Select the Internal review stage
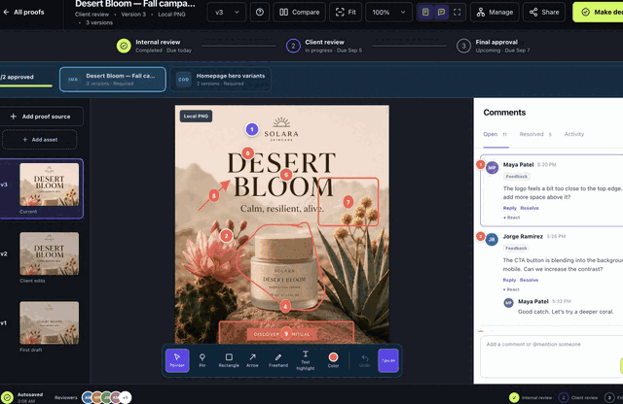This screenshot has width=623, height=404. 154,46
